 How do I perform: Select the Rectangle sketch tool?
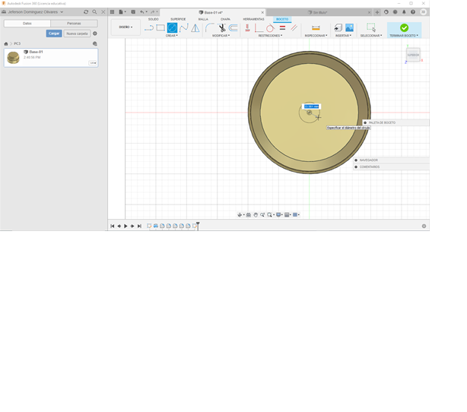pyautogui.click(x=160, y=28)
